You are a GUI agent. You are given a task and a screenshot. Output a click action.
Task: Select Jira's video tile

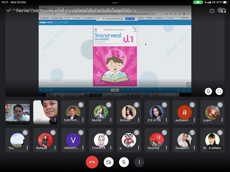[x=45, y=112]
